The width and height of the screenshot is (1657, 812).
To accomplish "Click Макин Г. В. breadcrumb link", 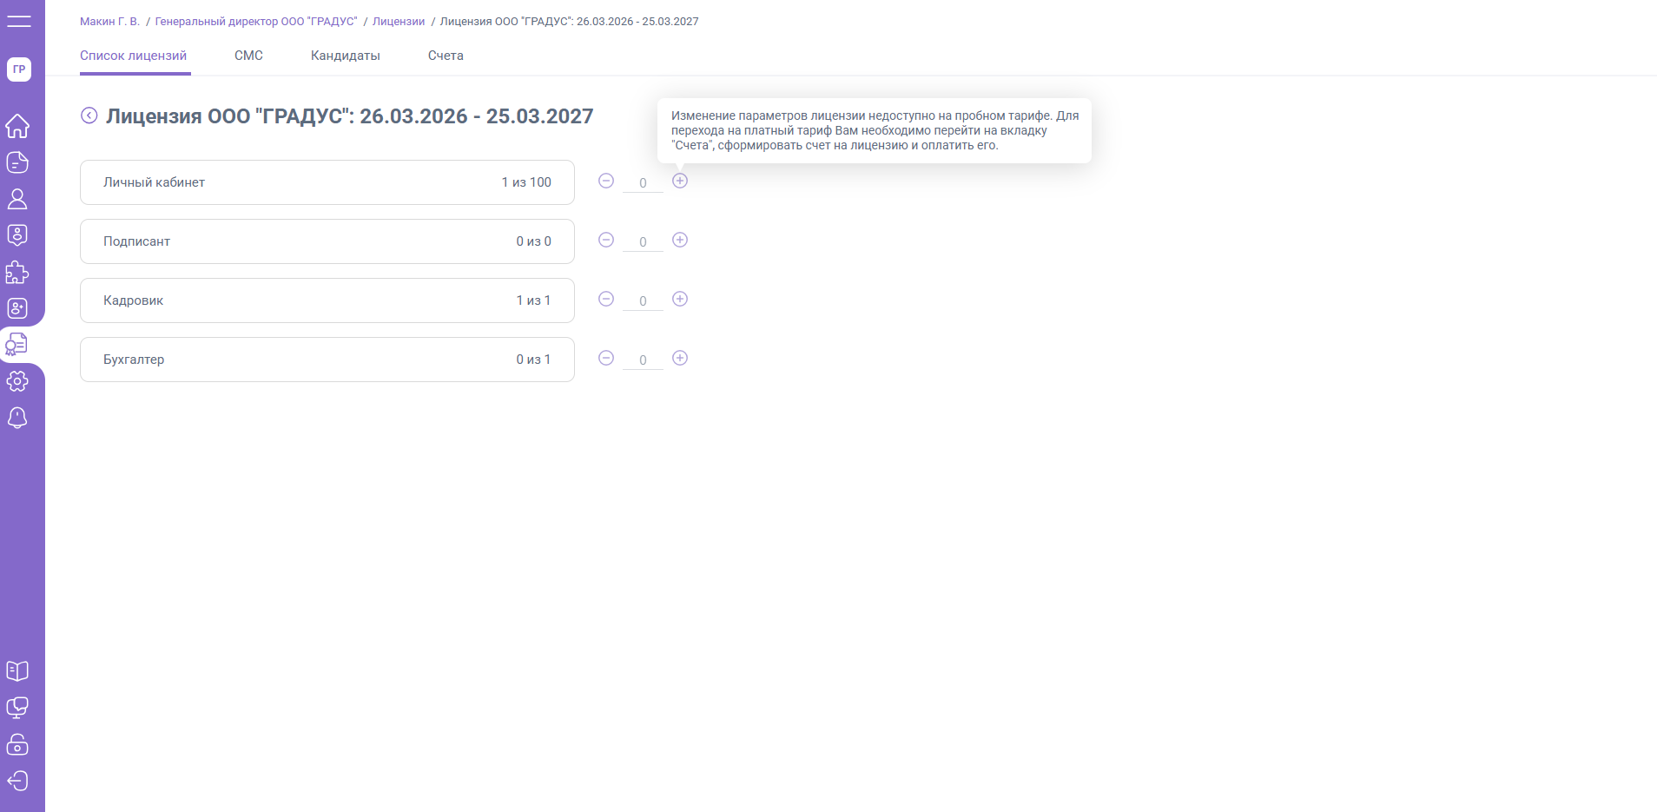I will click(x=109, y=22).
